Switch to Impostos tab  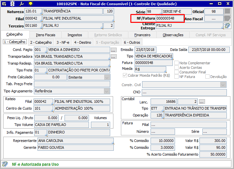[x=75, y=35]
